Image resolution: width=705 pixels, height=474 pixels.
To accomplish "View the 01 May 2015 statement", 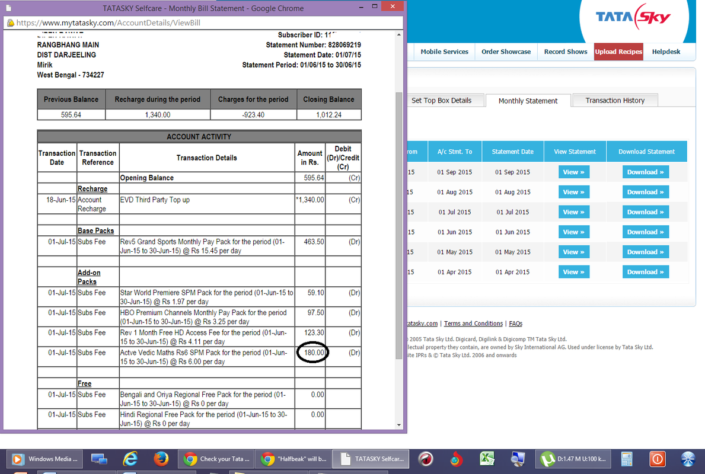I will click(574, 252).
